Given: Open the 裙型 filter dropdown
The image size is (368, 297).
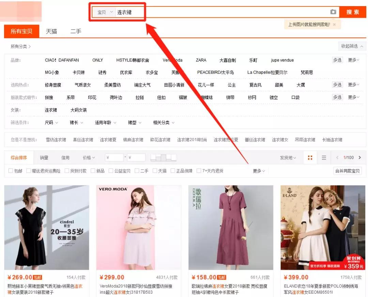Looking at the screenshot, I should pyautogui.click(x=135, y=123).
